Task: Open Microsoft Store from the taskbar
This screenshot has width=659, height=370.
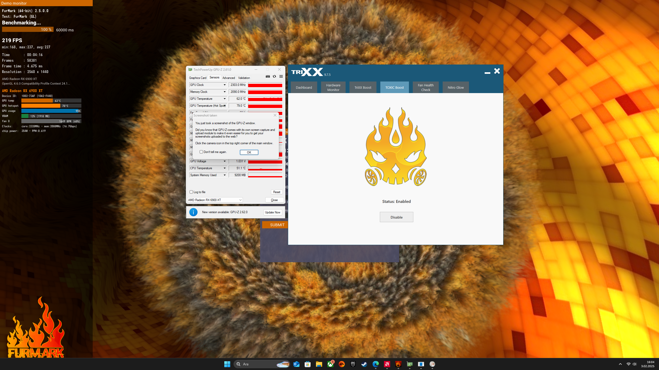Action: 307,364
